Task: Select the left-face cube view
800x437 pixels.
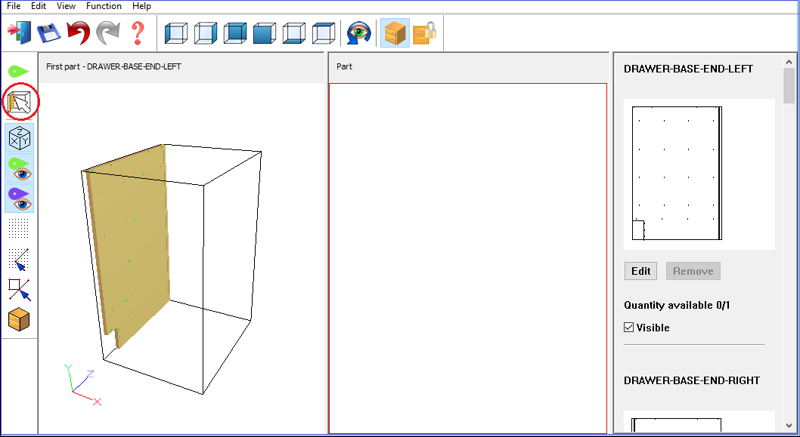Action: [176, 34]
